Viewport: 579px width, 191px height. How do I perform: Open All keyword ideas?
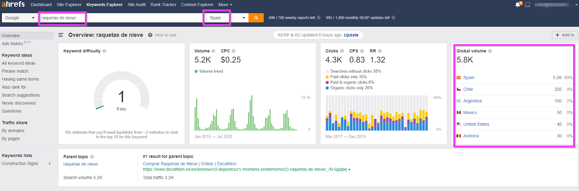pos(18,63)
